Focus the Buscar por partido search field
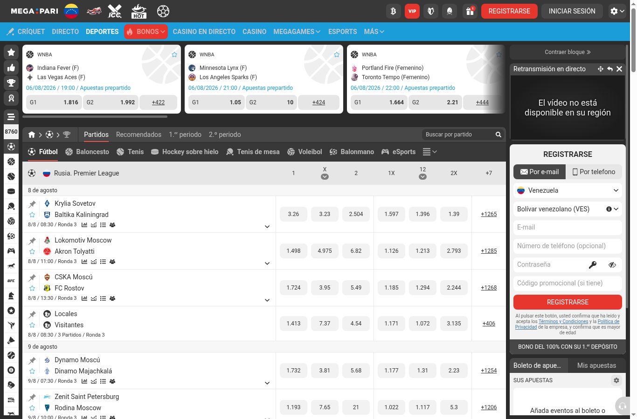637x419 pixels. (x=459, y=135)
